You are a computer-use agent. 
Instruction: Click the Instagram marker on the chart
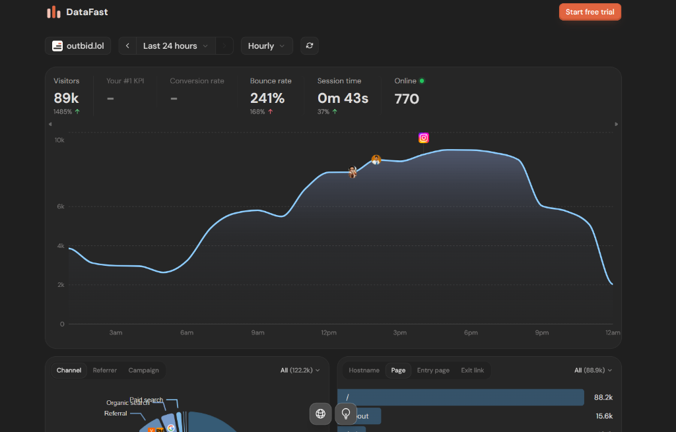tap(424, 138)
